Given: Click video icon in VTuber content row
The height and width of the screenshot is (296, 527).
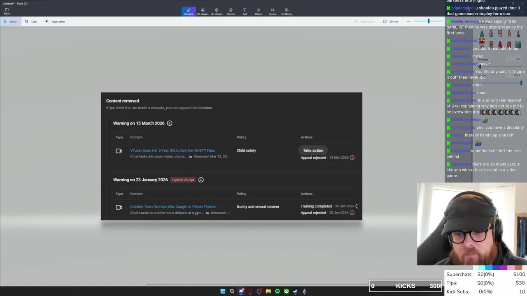Looking at the screenshot, I should coord(119,151).
